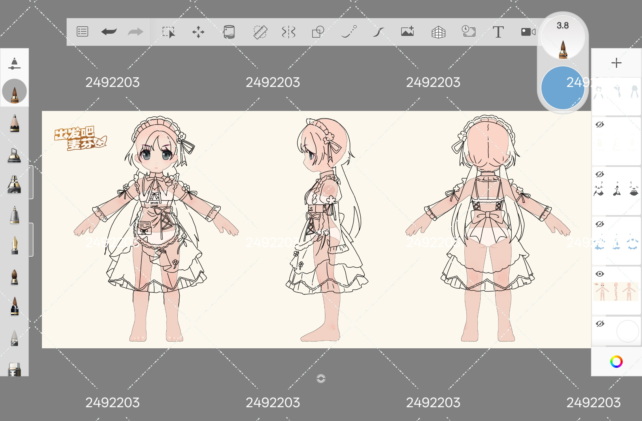Show the hidden second layer
Screen dimensions: 642x421
coord(600,124)
